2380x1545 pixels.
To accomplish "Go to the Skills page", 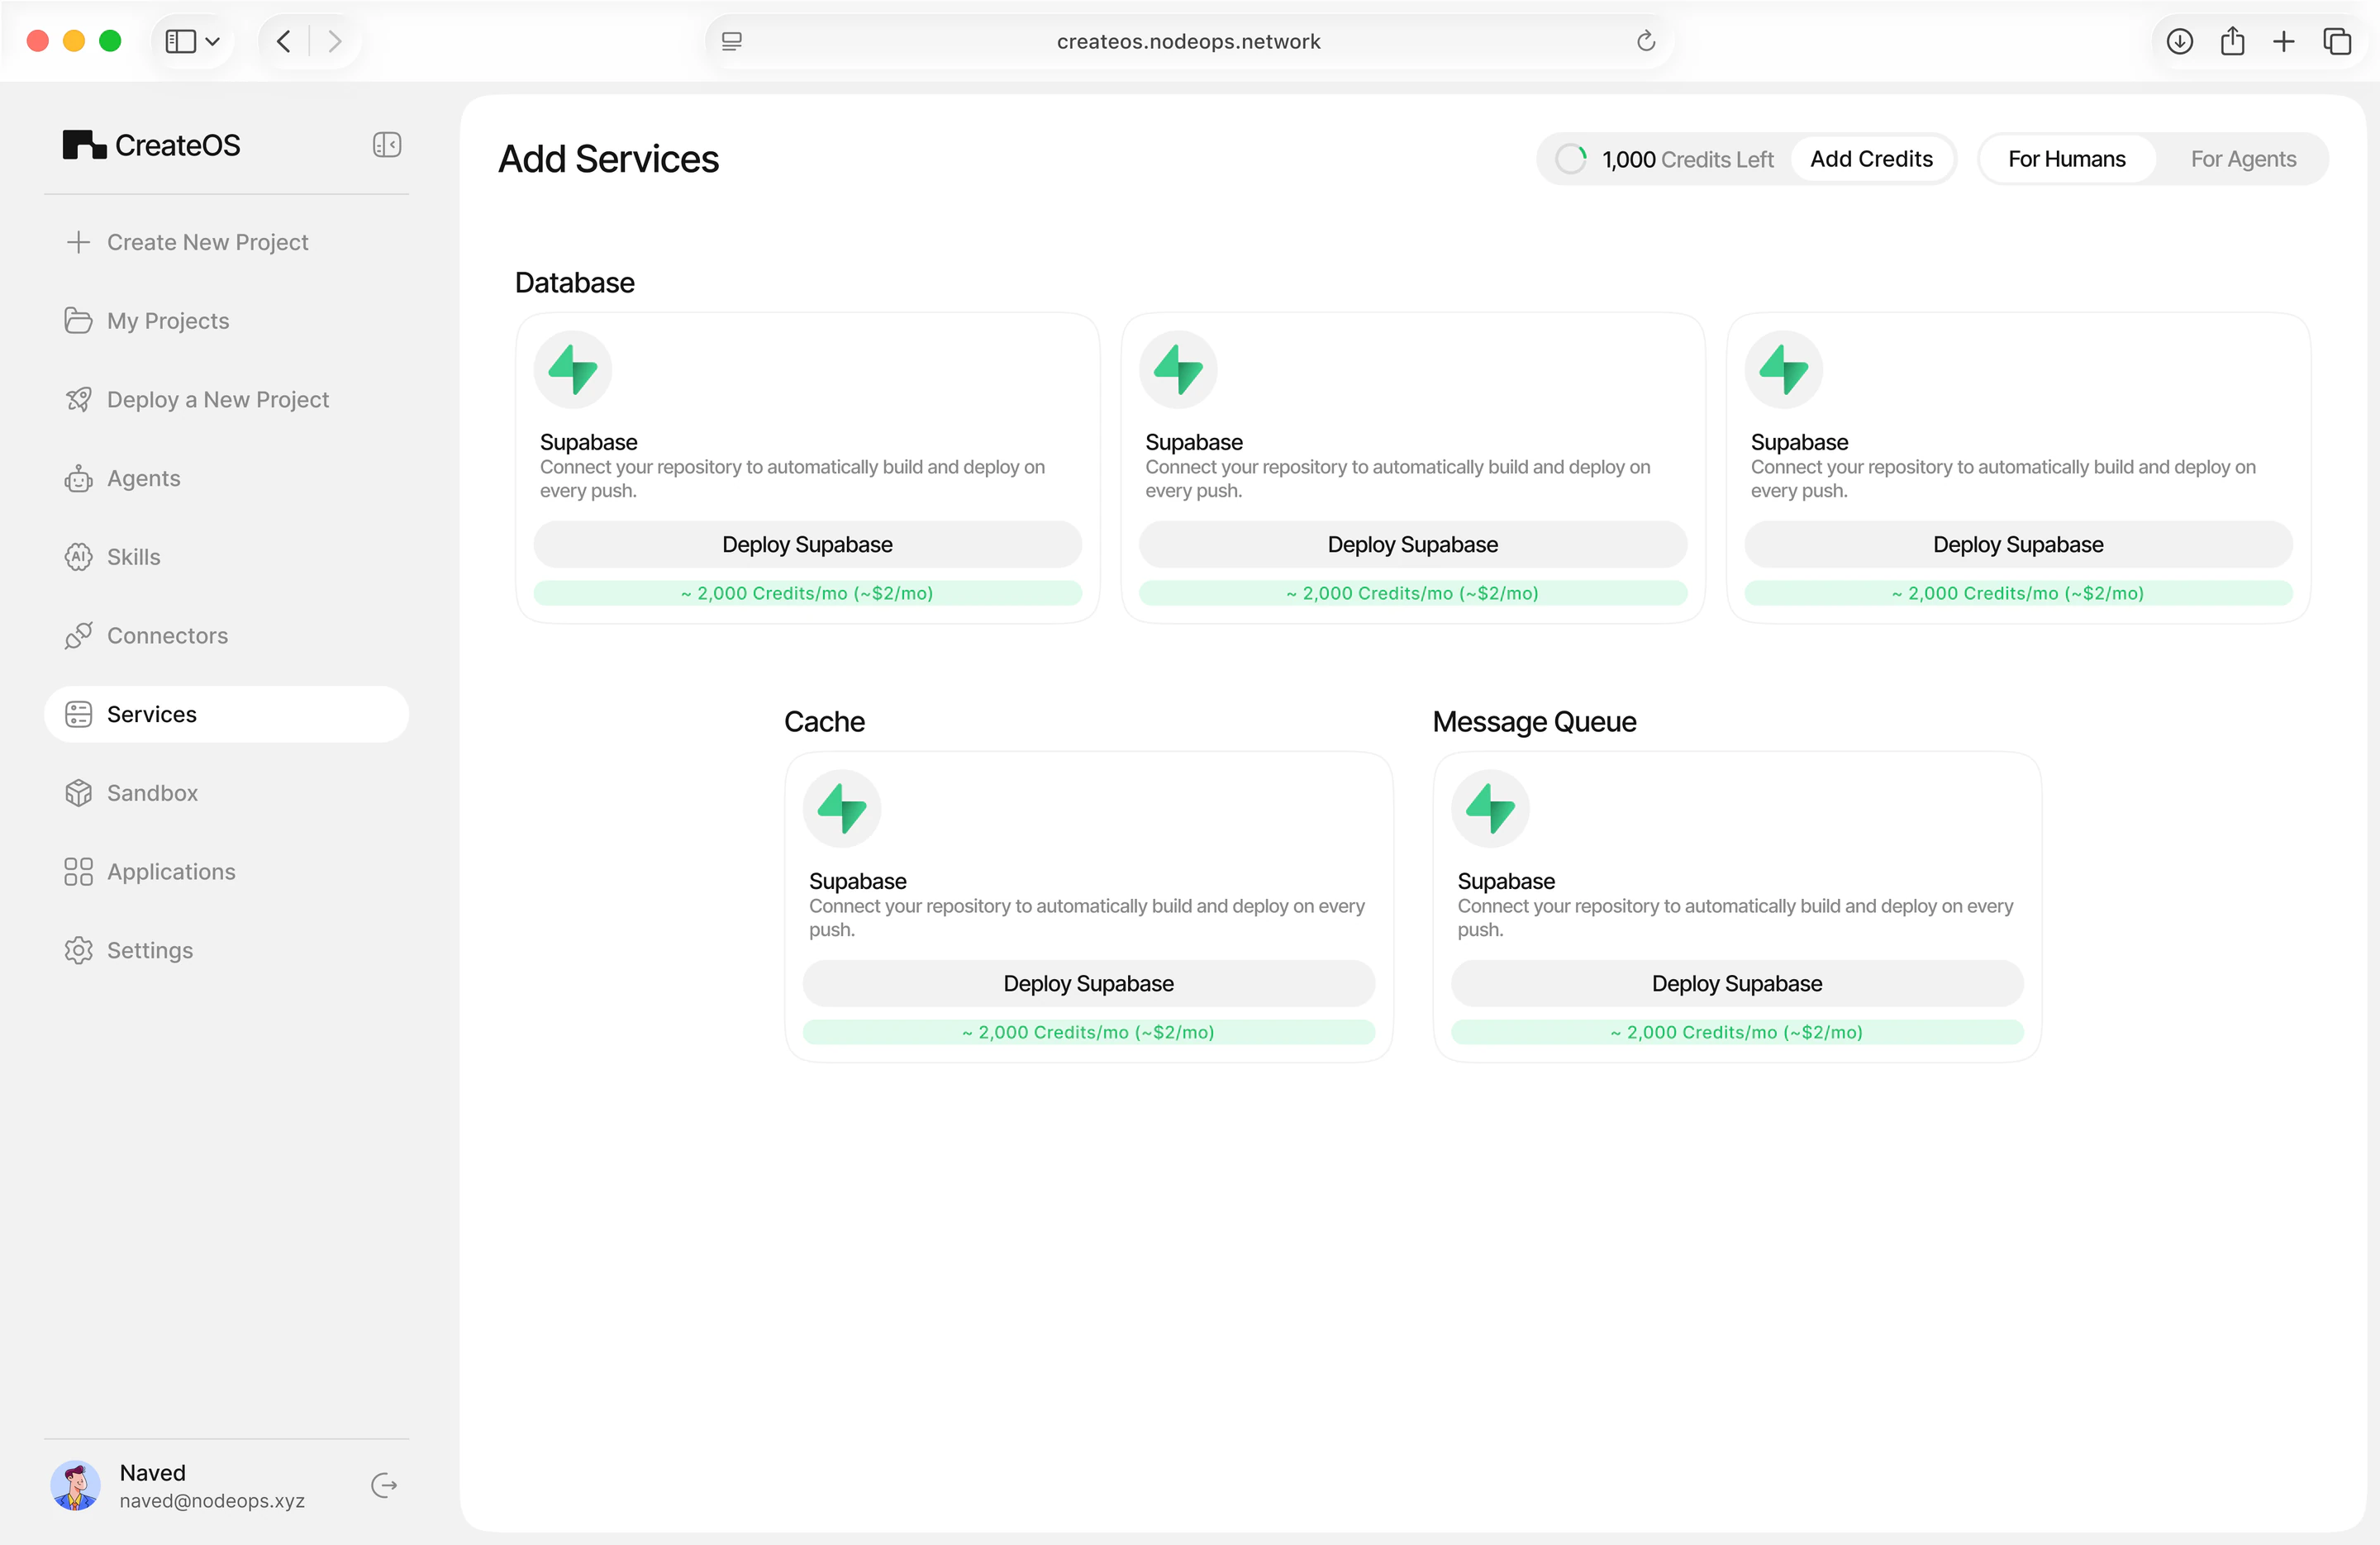I will coord(227,557).
